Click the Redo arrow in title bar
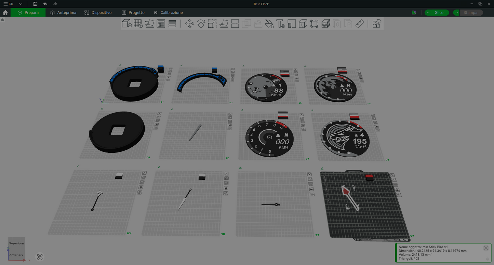 (x=55, y=4)
